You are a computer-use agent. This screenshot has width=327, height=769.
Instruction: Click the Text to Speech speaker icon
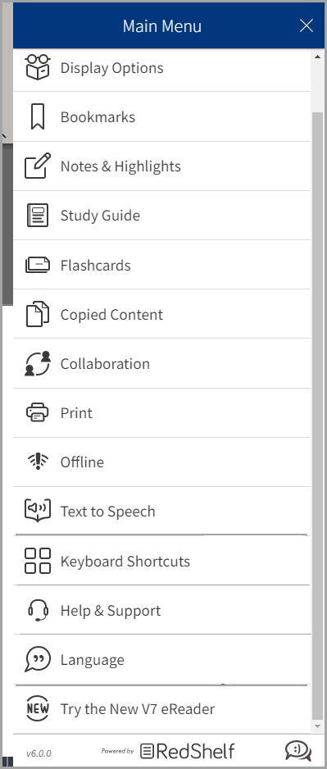38,511
